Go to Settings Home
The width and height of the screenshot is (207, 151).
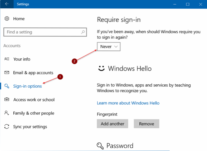(x=19, y=19)
